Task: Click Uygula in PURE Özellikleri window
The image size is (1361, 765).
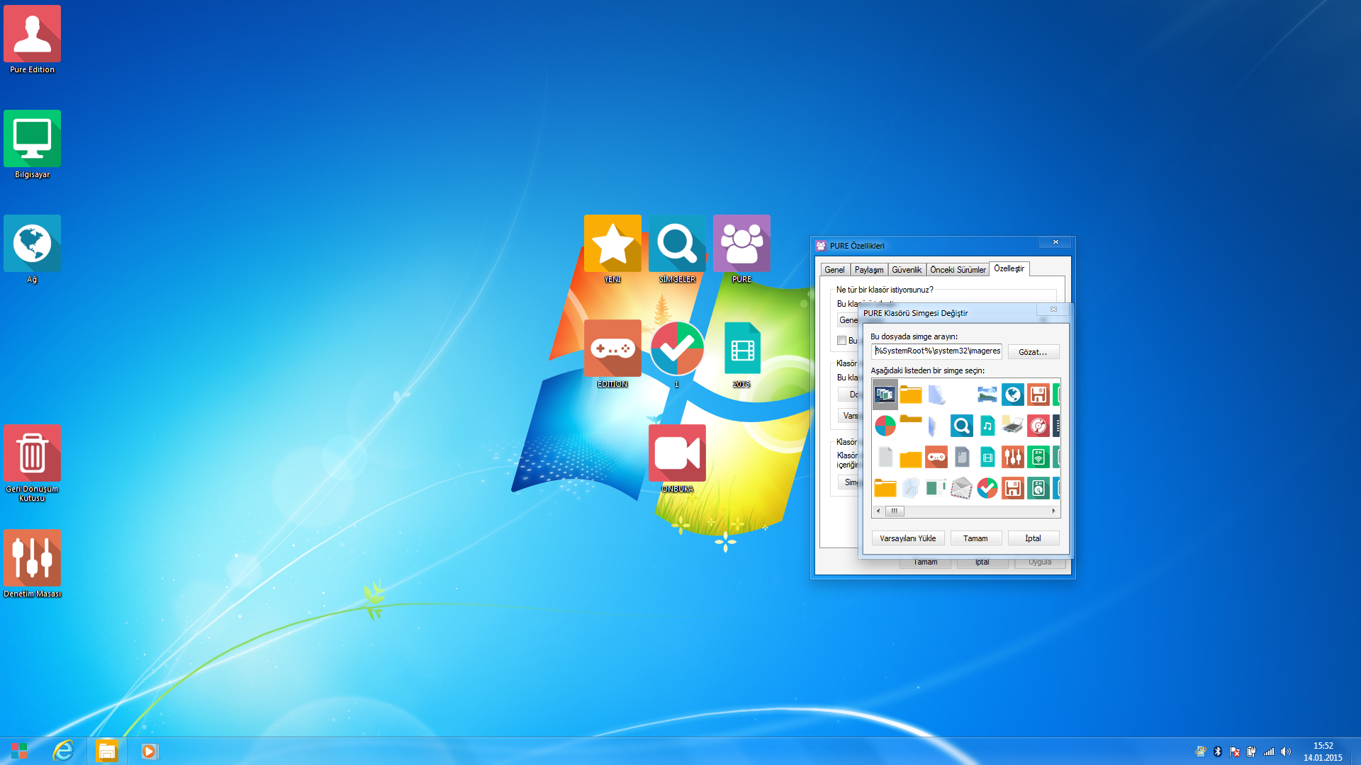Action: [1040, 562]
